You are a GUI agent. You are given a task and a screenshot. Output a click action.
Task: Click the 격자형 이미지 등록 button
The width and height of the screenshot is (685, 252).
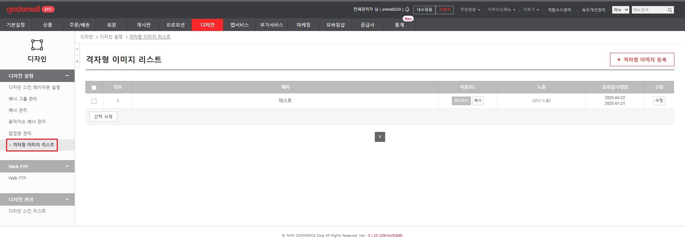[x=642, y=60]
